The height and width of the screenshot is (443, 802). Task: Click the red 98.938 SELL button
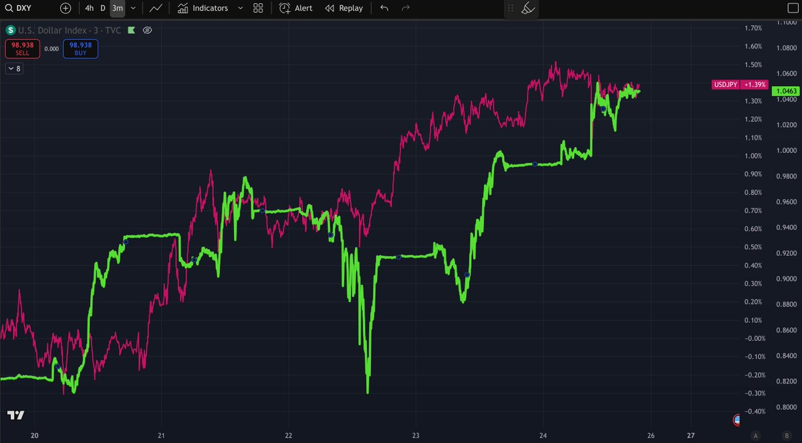[23, 49]
